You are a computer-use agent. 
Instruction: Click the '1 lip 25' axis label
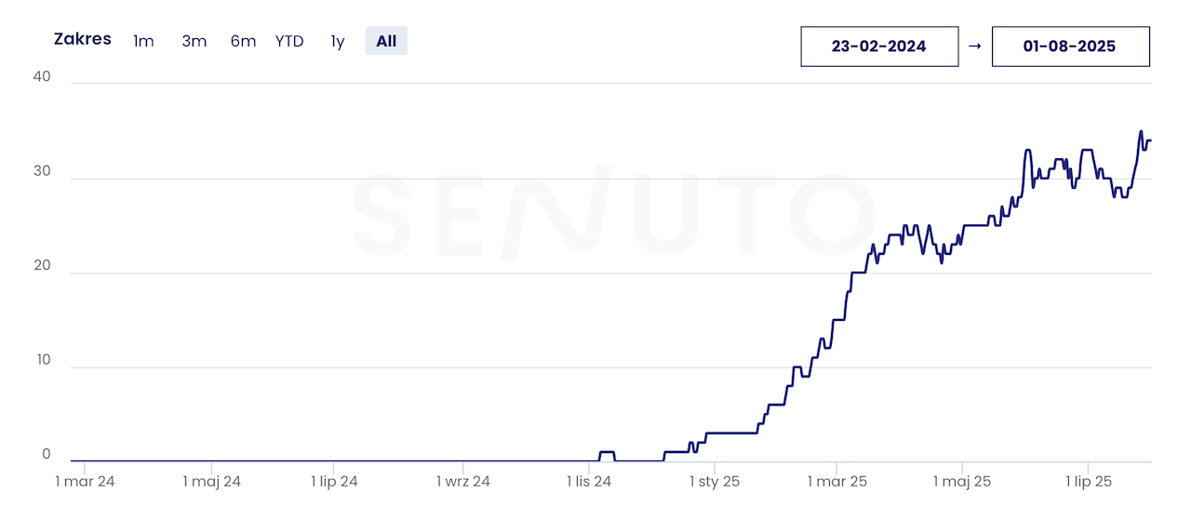(x=1089, y=482)
